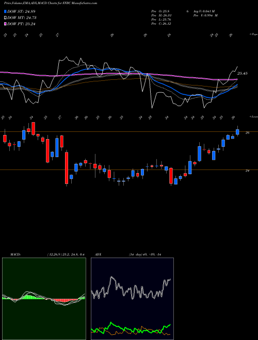Screen dimensions: 258x340
Task: Click the green ADX line's early peak
Action: 111,324
